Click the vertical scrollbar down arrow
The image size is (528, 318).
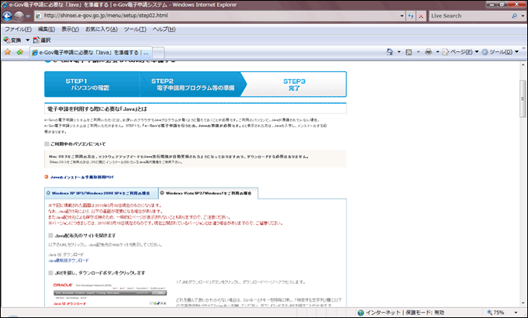523,302
